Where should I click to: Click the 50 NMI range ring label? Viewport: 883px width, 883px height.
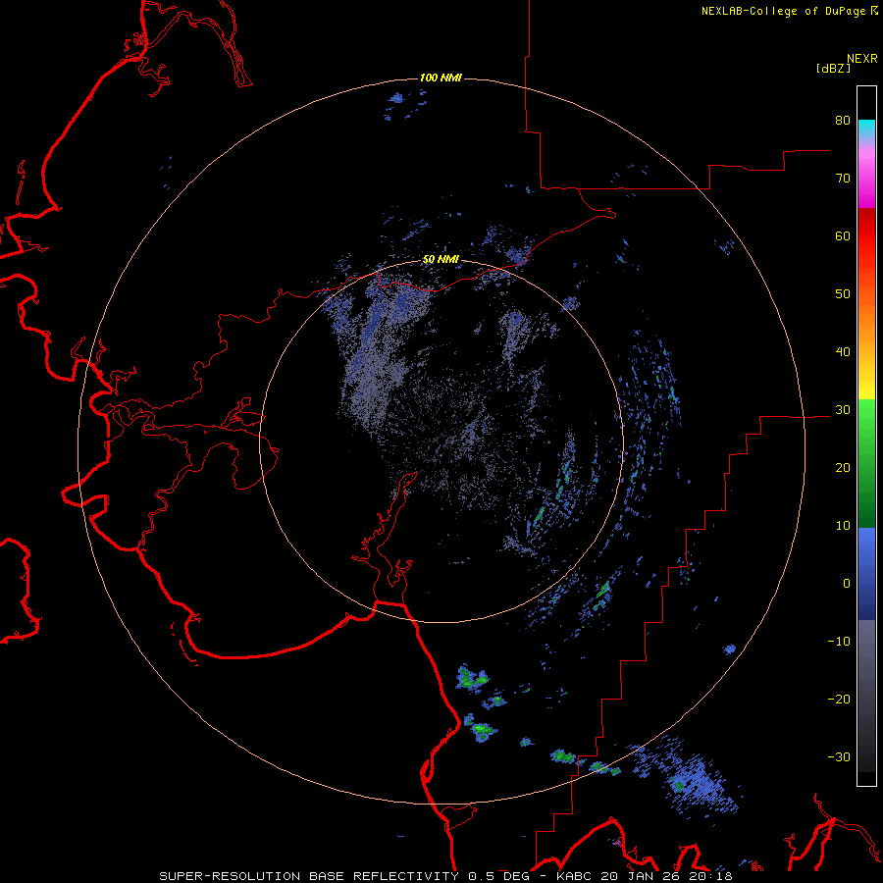coord(441,260)
